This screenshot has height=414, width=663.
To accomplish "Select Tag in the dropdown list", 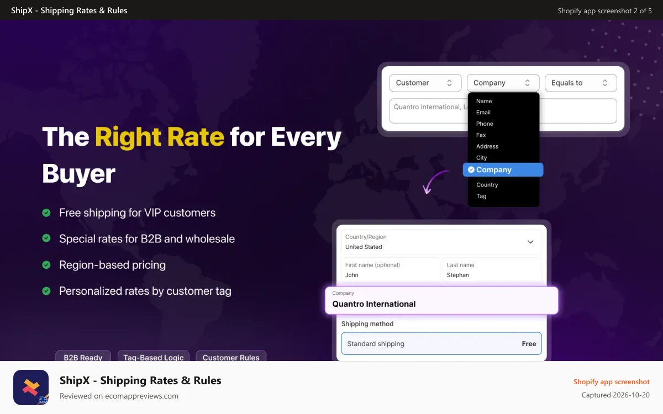I will click(x=481, y=196).
